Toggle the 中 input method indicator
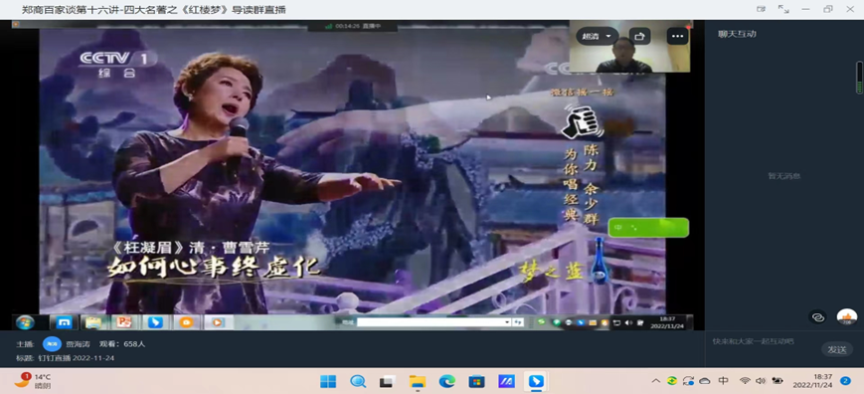The width and height of the screenshot is (864, 394). [724, 381]
